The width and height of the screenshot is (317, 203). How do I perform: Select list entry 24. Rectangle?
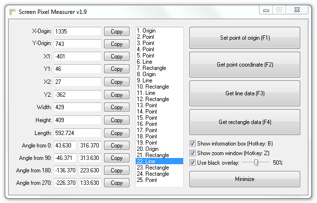coord(159,174)
